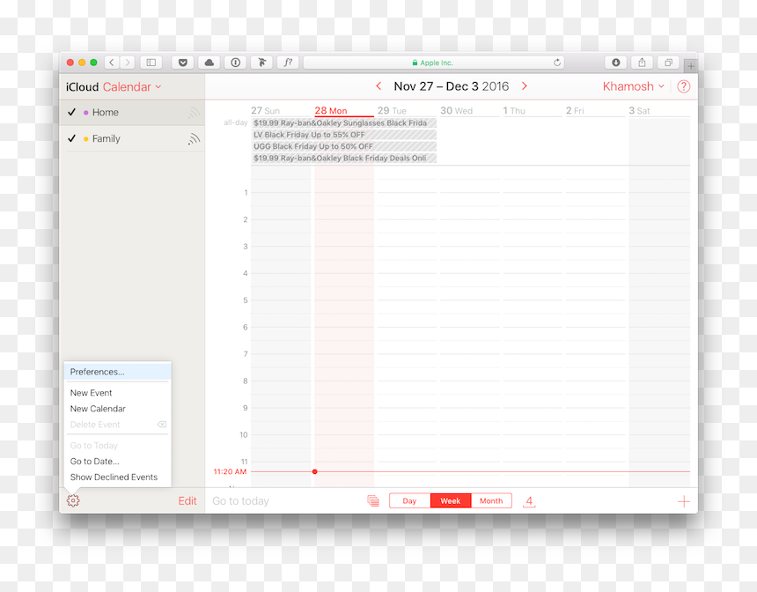The height and width of the screenshot is (592, 757).
Task: Go to previous week with left arrow
Action: pos(379,86)
